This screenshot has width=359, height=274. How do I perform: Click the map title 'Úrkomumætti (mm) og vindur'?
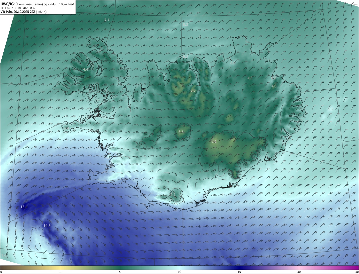pos(35,4)
